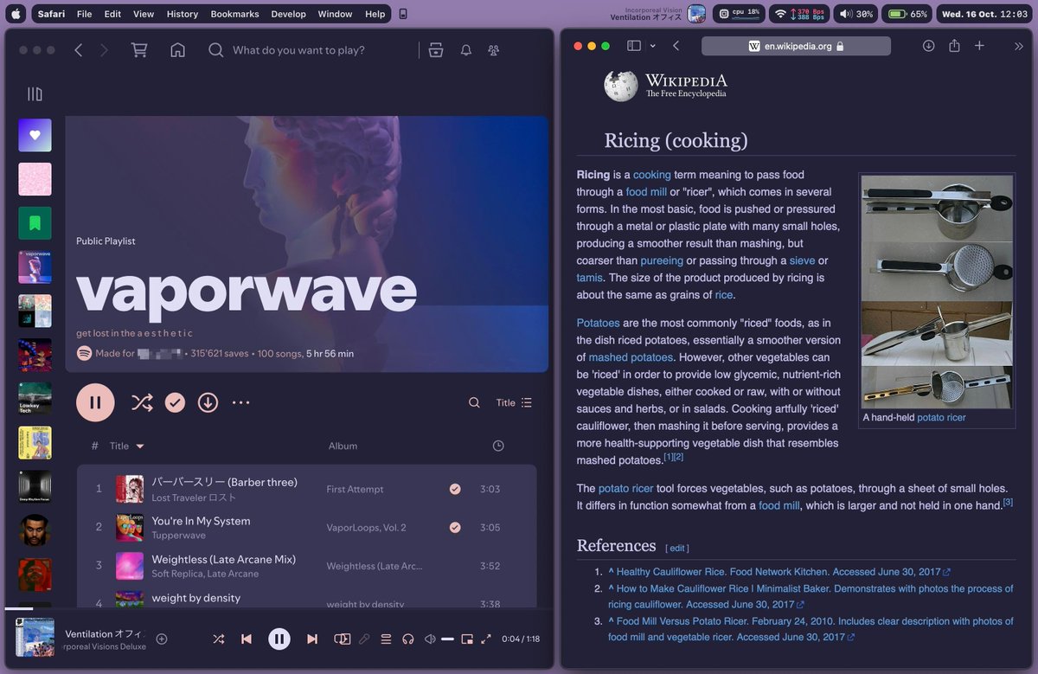Viewport: 1038px width, 674px height.
Task: Adjust the Spotify volume slider
Action: point(447,639)
